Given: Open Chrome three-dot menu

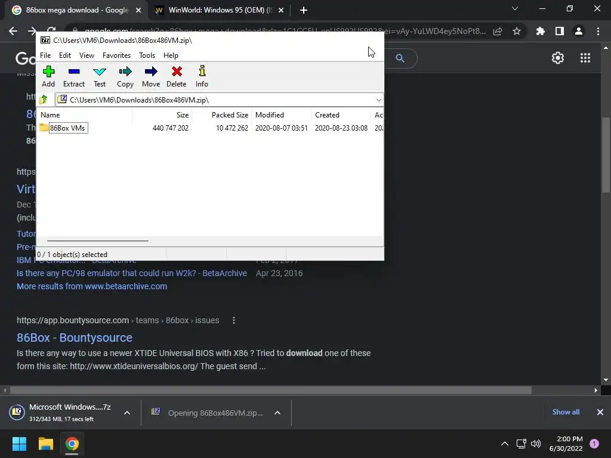Looking at the screenshot, I should [x=598, y=31].
